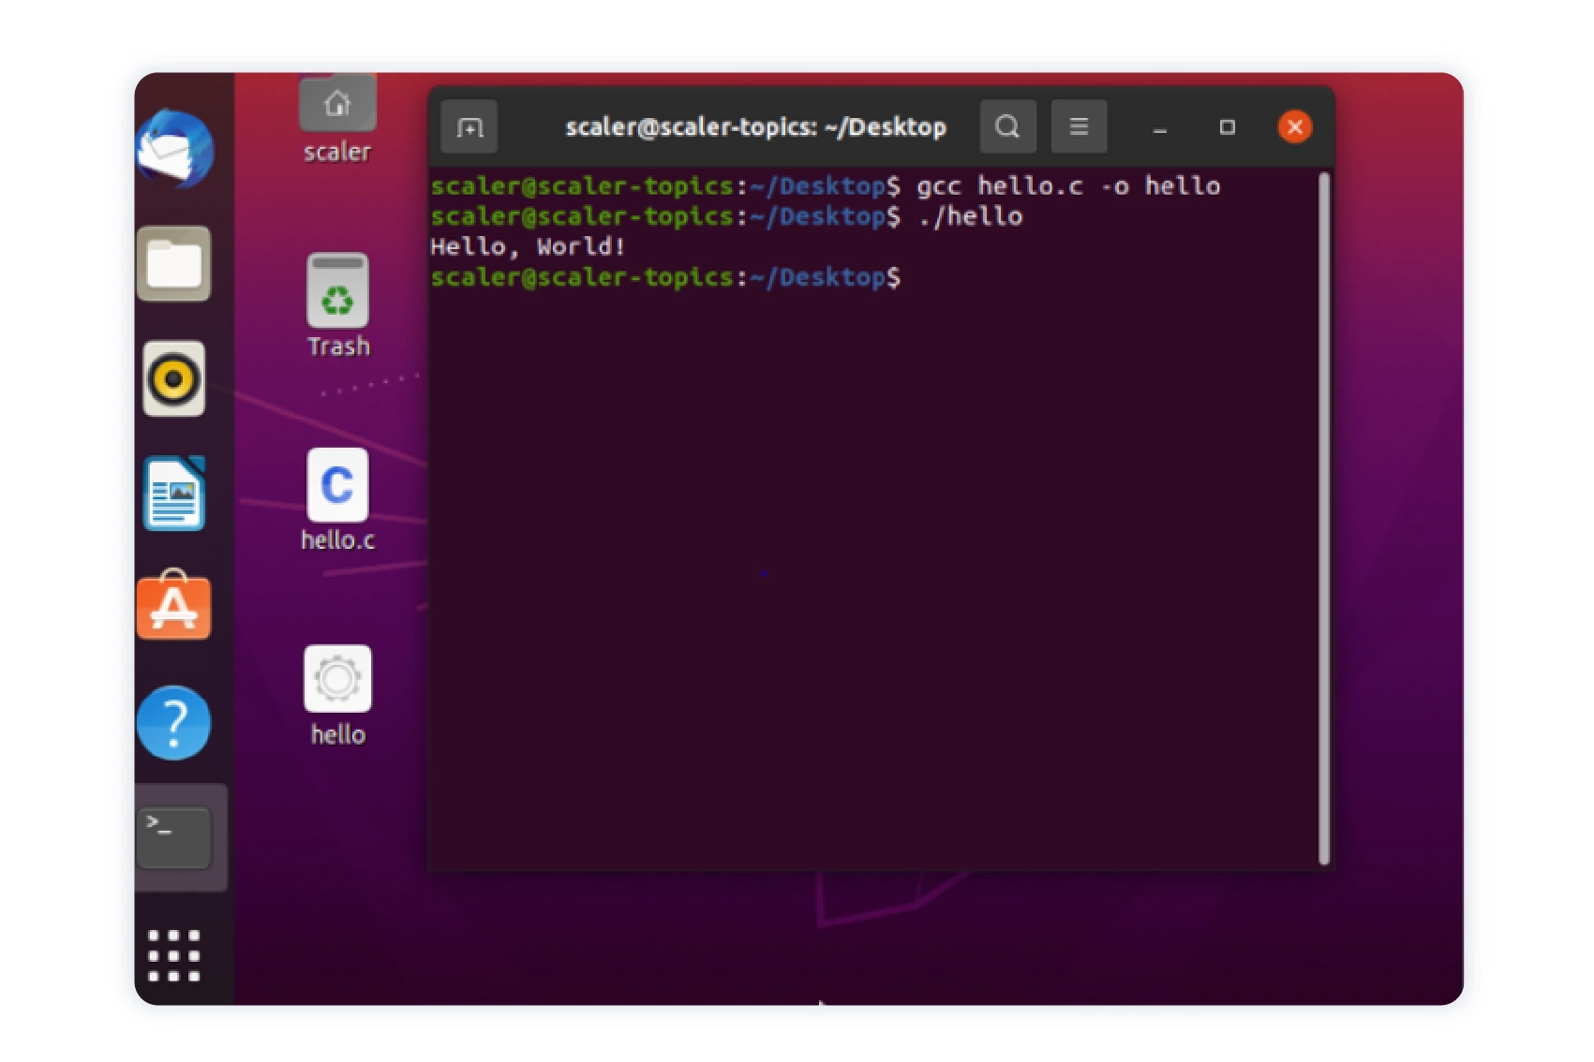Viewport: 1594px width, 1062px height.
Task: Open Rhythmbox music player
Action: [x=174, y=379]
